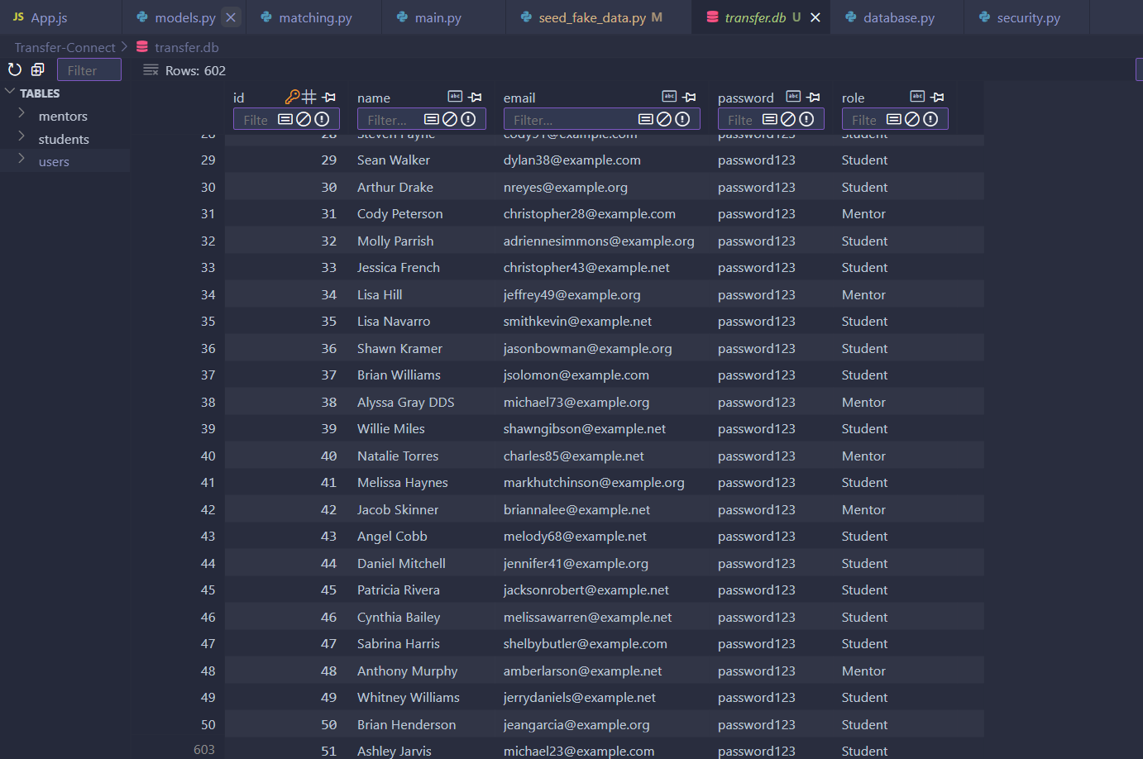This screenshot has width=1143, height=759.
Task: Select the students table in sidebar
Action: (64, 139)
